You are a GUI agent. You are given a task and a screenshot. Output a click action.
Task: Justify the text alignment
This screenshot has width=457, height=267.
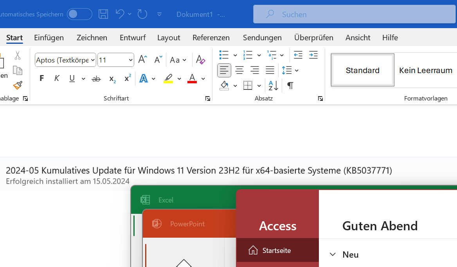[270, 70]
